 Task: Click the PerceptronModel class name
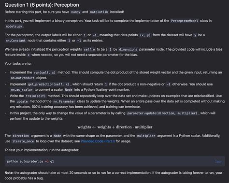185,21
